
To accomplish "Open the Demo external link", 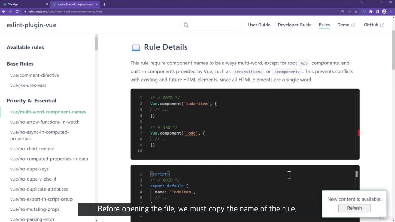I will point(346,25).
